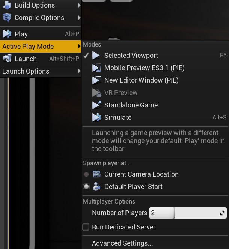Screen dimensions: 229x249
Task: Expand the Compile Options submenu arrow
Action: [79, 18]
